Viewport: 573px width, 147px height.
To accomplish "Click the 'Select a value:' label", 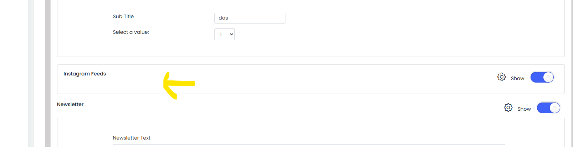I will (x=131, y=32).
